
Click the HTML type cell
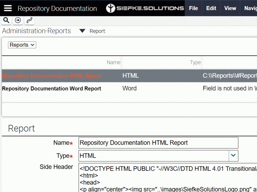tap(131, 76)
